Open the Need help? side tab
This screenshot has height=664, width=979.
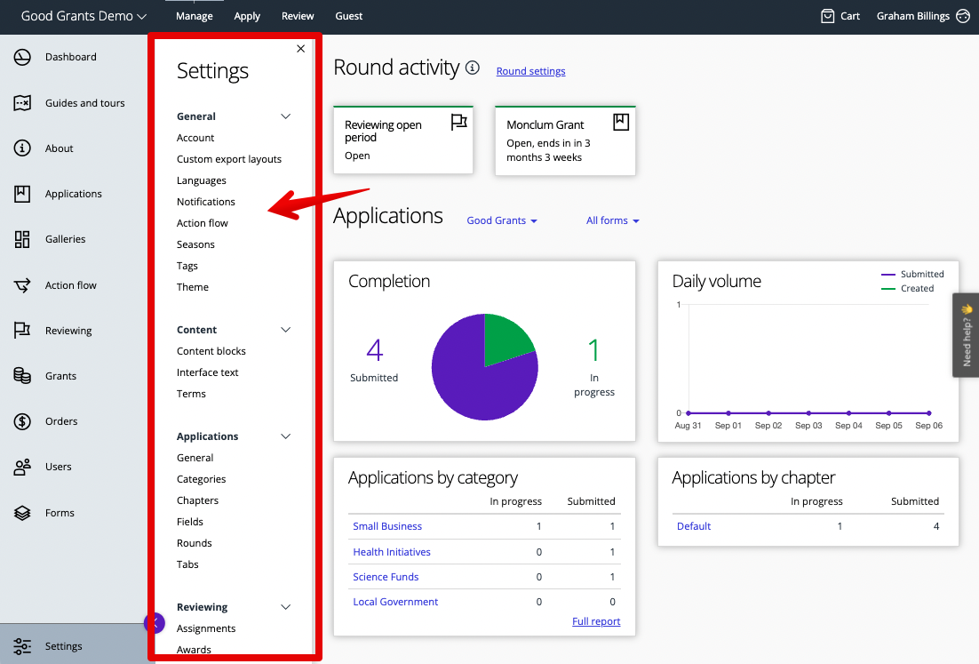click(x=966, y=335)
